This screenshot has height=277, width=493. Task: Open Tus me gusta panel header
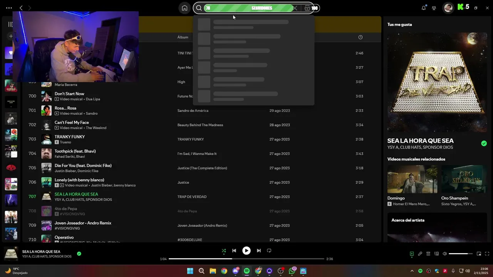tap(400, 25)
